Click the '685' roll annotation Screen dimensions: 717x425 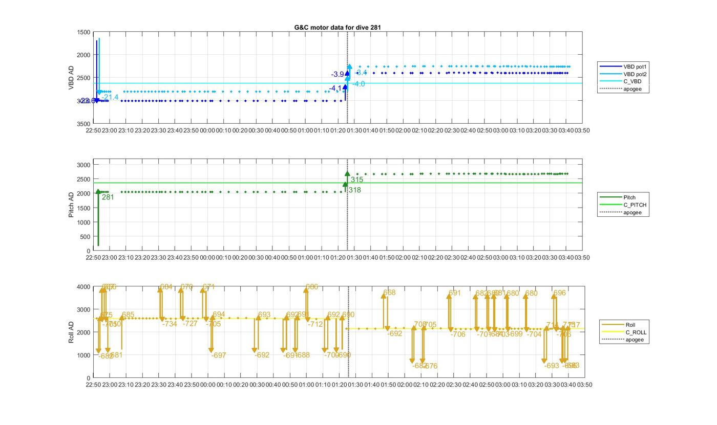pyautogui.click(x=128, y=315)
